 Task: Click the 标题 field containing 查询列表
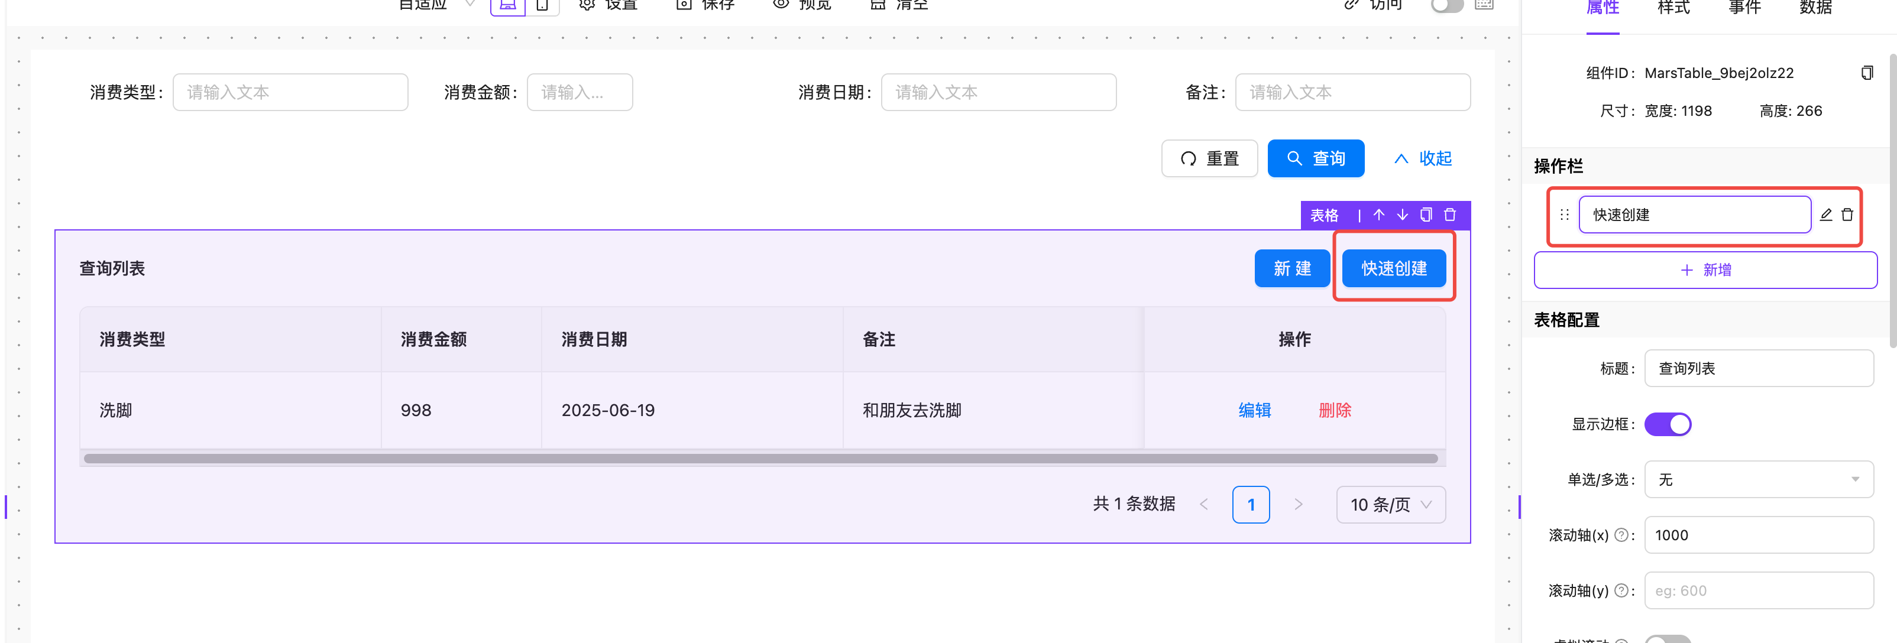pyautogui.click(x=1759, y=369)
